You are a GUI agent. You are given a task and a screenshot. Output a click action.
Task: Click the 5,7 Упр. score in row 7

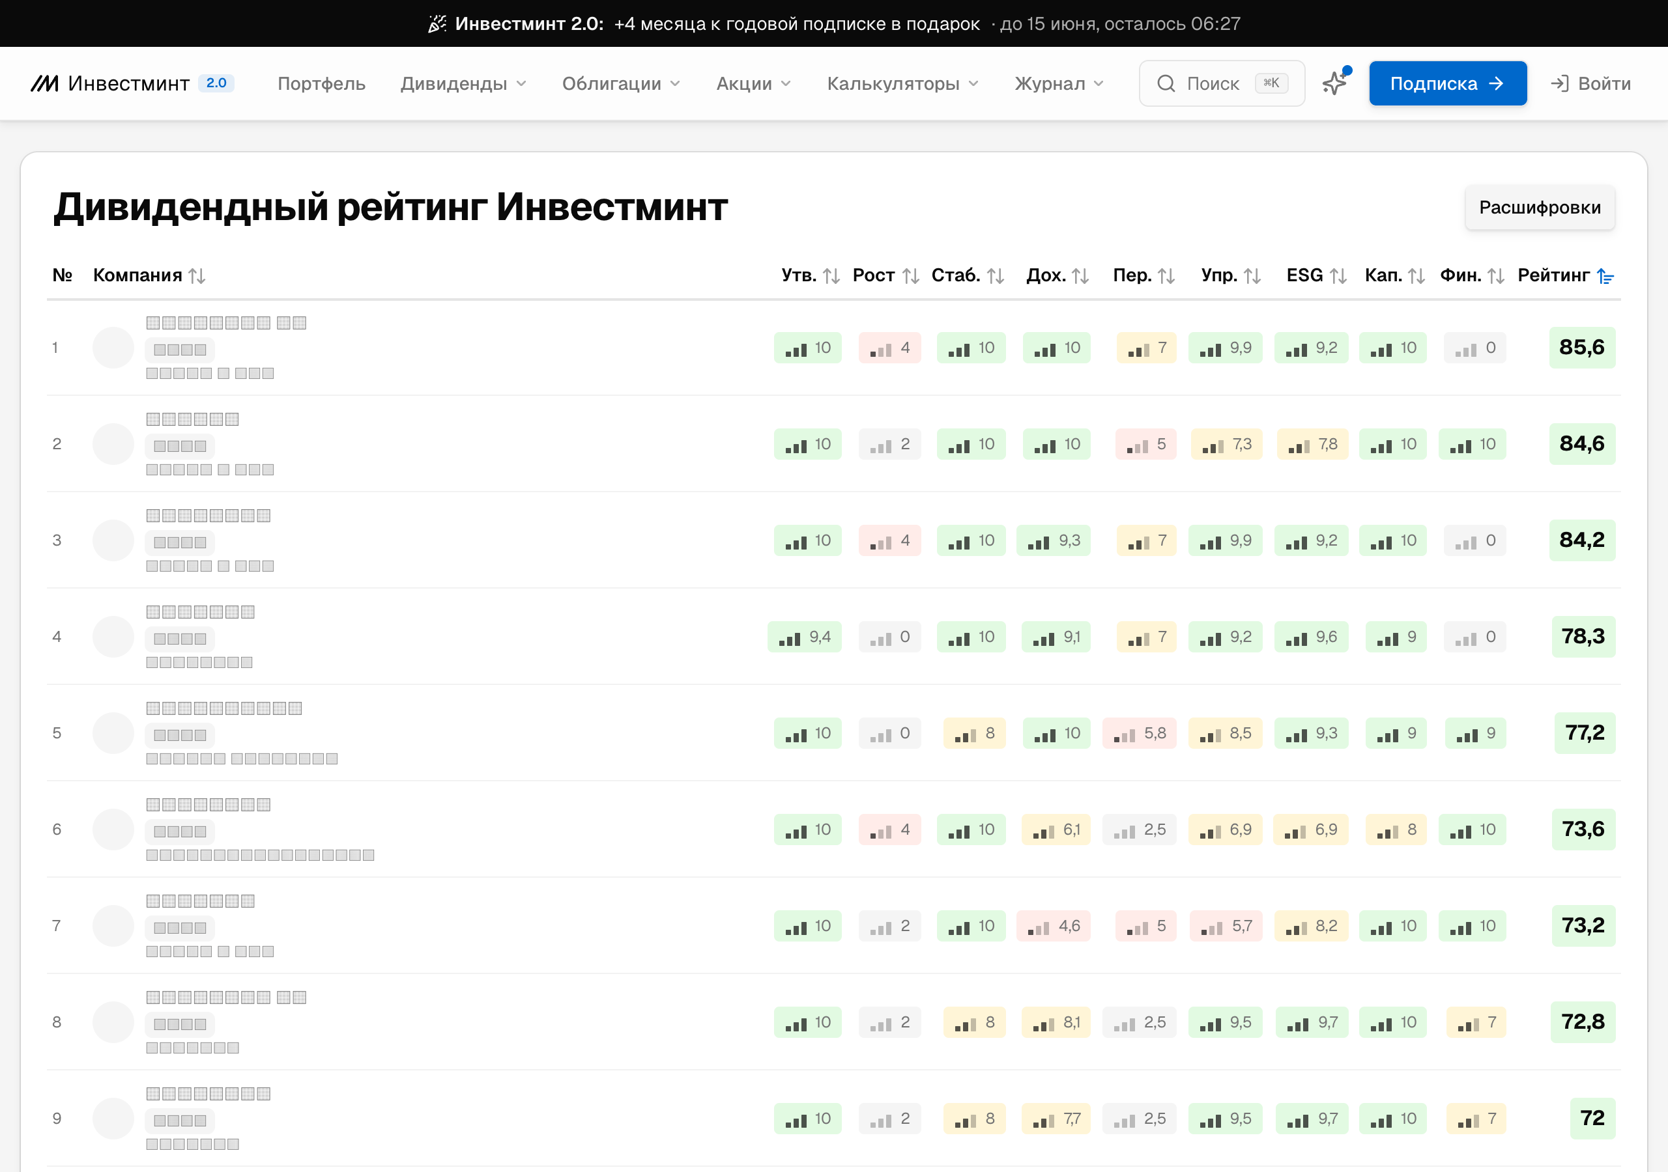(x=1226, y=926)
